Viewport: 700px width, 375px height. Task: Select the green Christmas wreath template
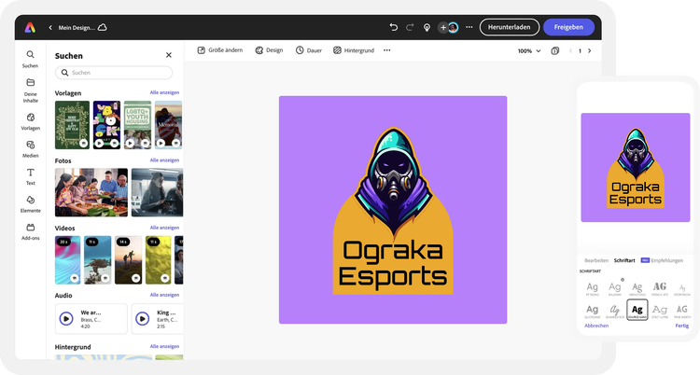(72, 125)
